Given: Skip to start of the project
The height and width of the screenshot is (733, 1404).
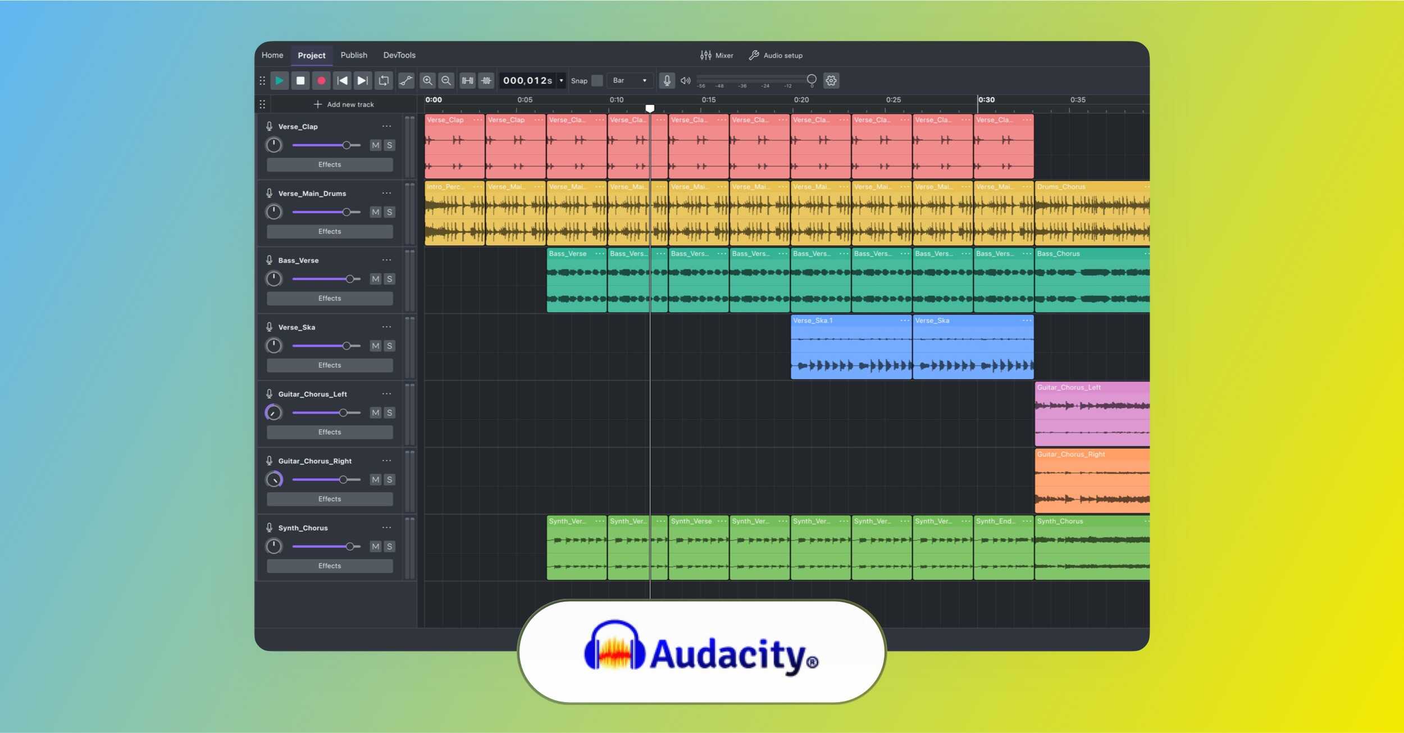Looking at the screenshot, I should click(x=342, y=81).
